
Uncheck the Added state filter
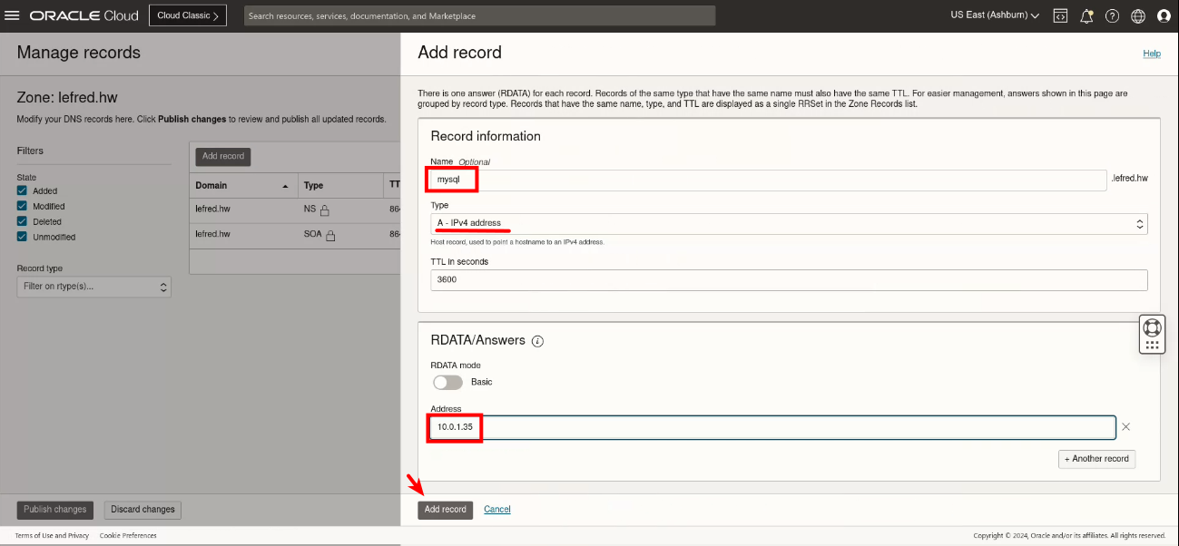(x=23, y=190)
